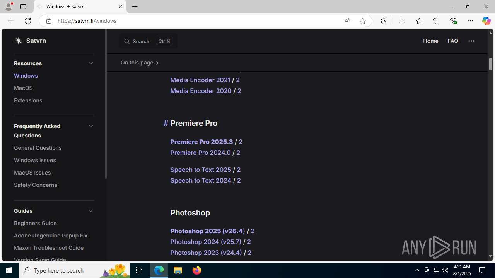The width and height of the screenshot is (495, 278).
Task: Click Speech to Text 2025 link
Action: pos(201,170)
